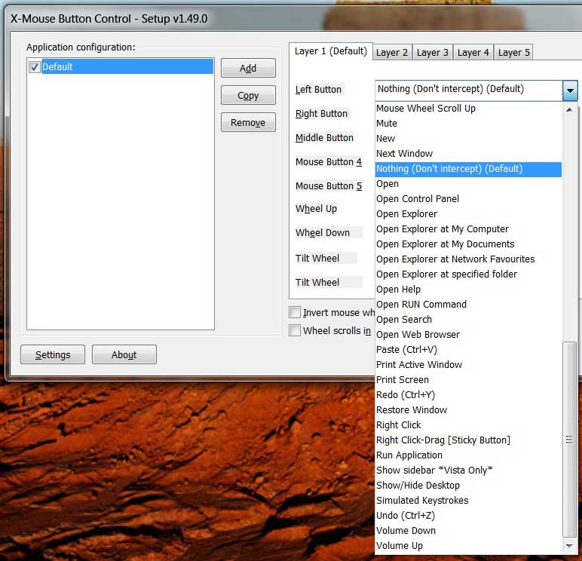The width and height of the screenshot is (582, 561).
Task: Enable Invert mouse wheel checkbox
Action: [x=295, y=312]
